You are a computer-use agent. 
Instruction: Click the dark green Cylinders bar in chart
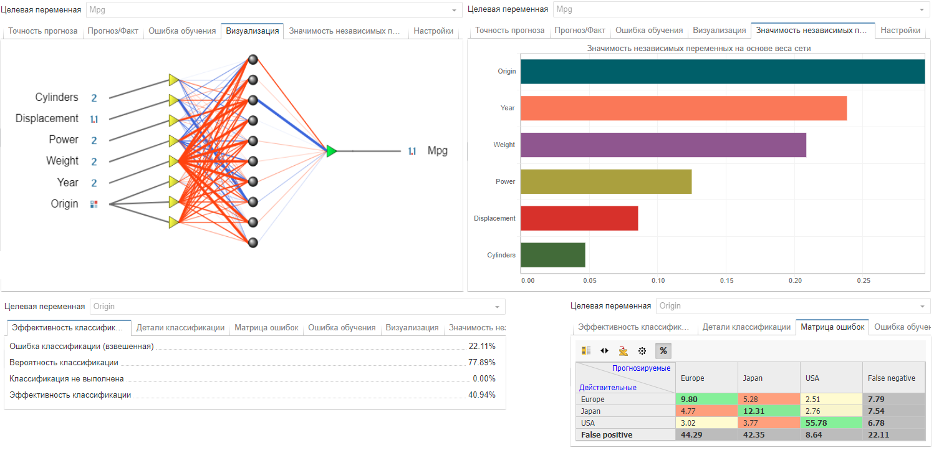[553, 255]
